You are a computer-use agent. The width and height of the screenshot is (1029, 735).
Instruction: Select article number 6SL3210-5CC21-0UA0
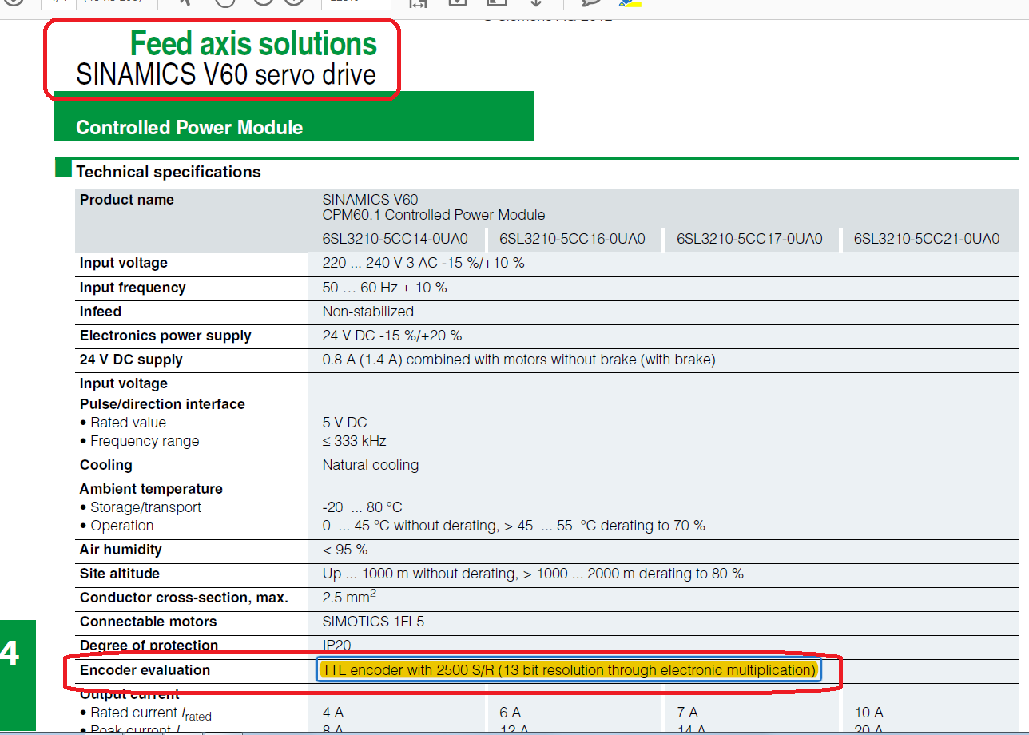point(927,239)
